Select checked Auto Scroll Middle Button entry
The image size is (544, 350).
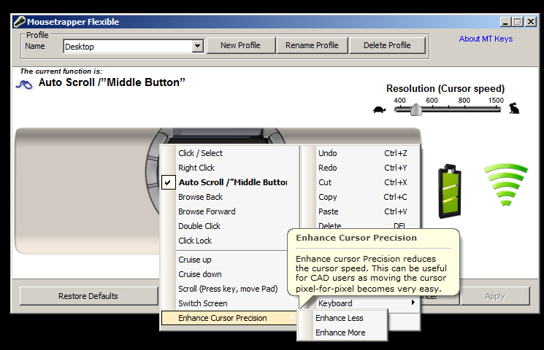(230, 182)
